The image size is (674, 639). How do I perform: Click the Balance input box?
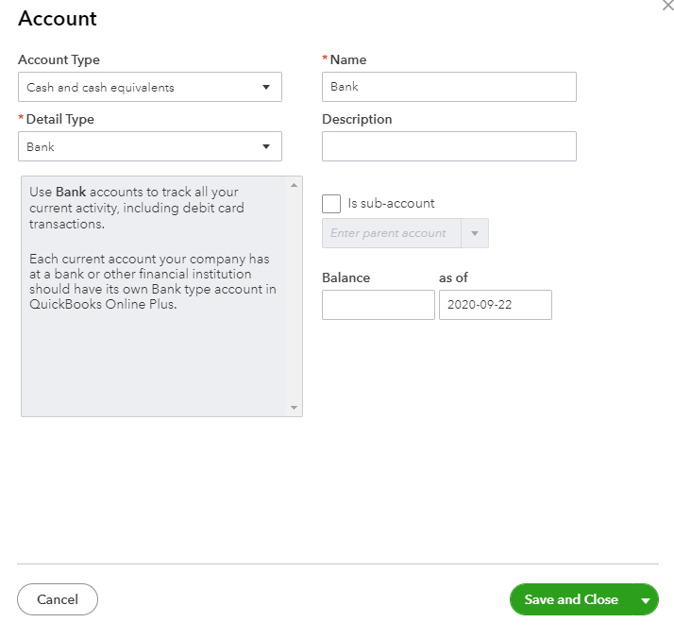pyautogui.click(x=378, y=305)
